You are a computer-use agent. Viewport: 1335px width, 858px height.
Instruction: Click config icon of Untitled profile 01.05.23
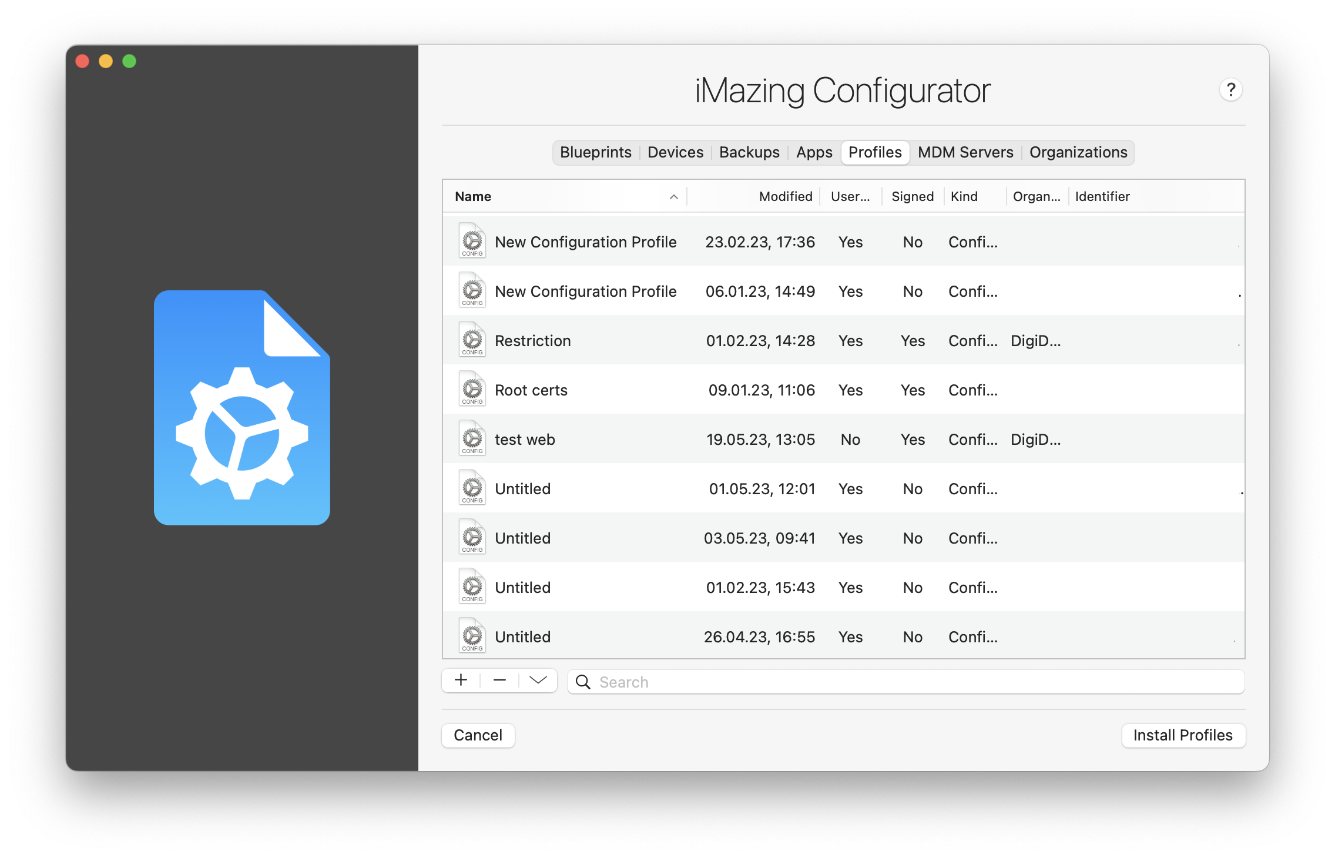[472, 488]
